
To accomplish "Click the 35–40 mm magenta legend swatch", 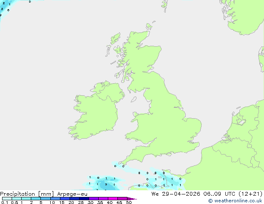I will tap(103, 199).
